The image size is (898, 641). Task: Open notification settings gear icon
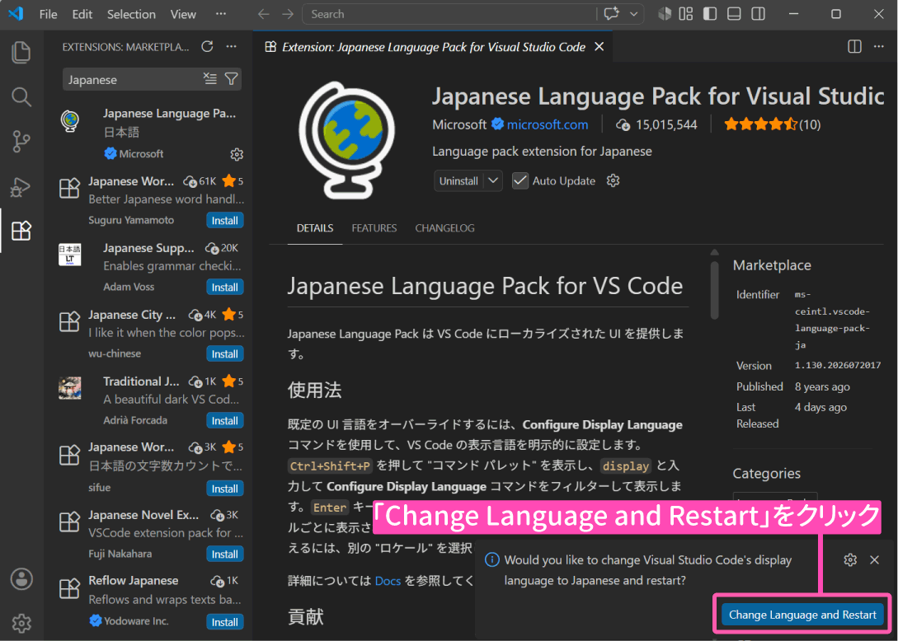[x=850, y=559]
